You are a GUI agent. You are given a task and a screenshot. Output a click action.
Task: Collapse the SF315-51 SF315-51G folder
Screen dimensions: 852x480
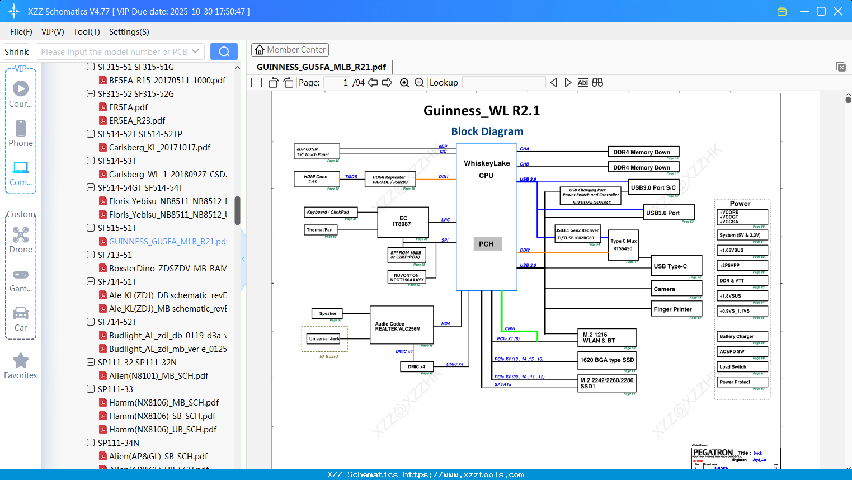pyautogui.click(x=91, y=67)
